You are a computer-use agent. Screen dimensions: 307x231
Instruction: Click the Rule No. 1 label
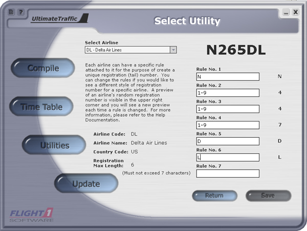(209, 69)
